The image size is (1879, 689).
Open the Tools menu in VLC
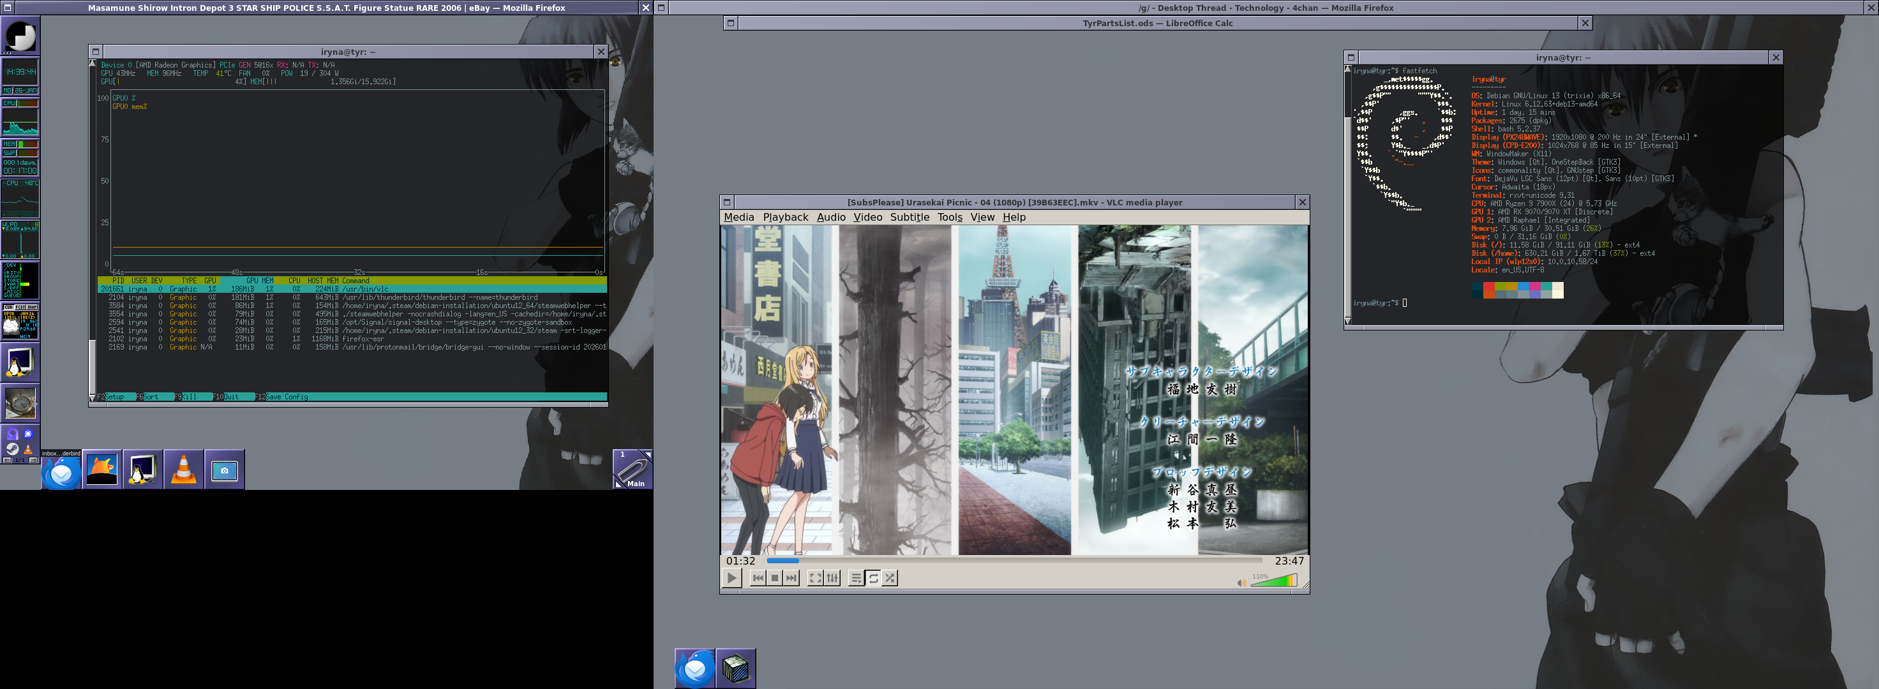pos(950,218)
